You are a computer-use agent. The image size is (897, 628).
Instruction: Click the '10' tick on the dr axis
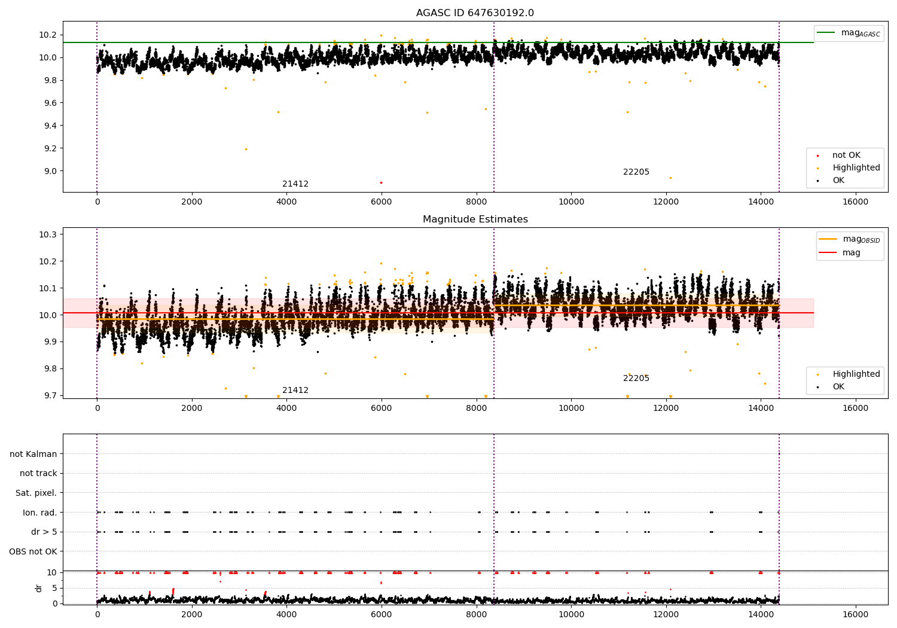pyautogui.click(x=52, y=572)
